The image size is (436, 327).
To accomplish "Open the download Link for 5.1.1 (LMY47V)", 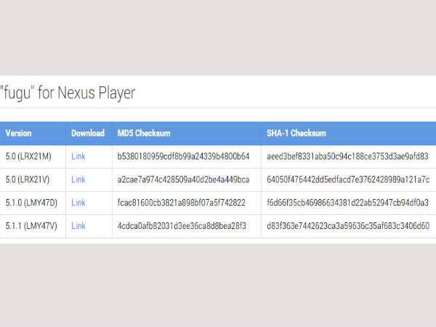I will (78, 225).
